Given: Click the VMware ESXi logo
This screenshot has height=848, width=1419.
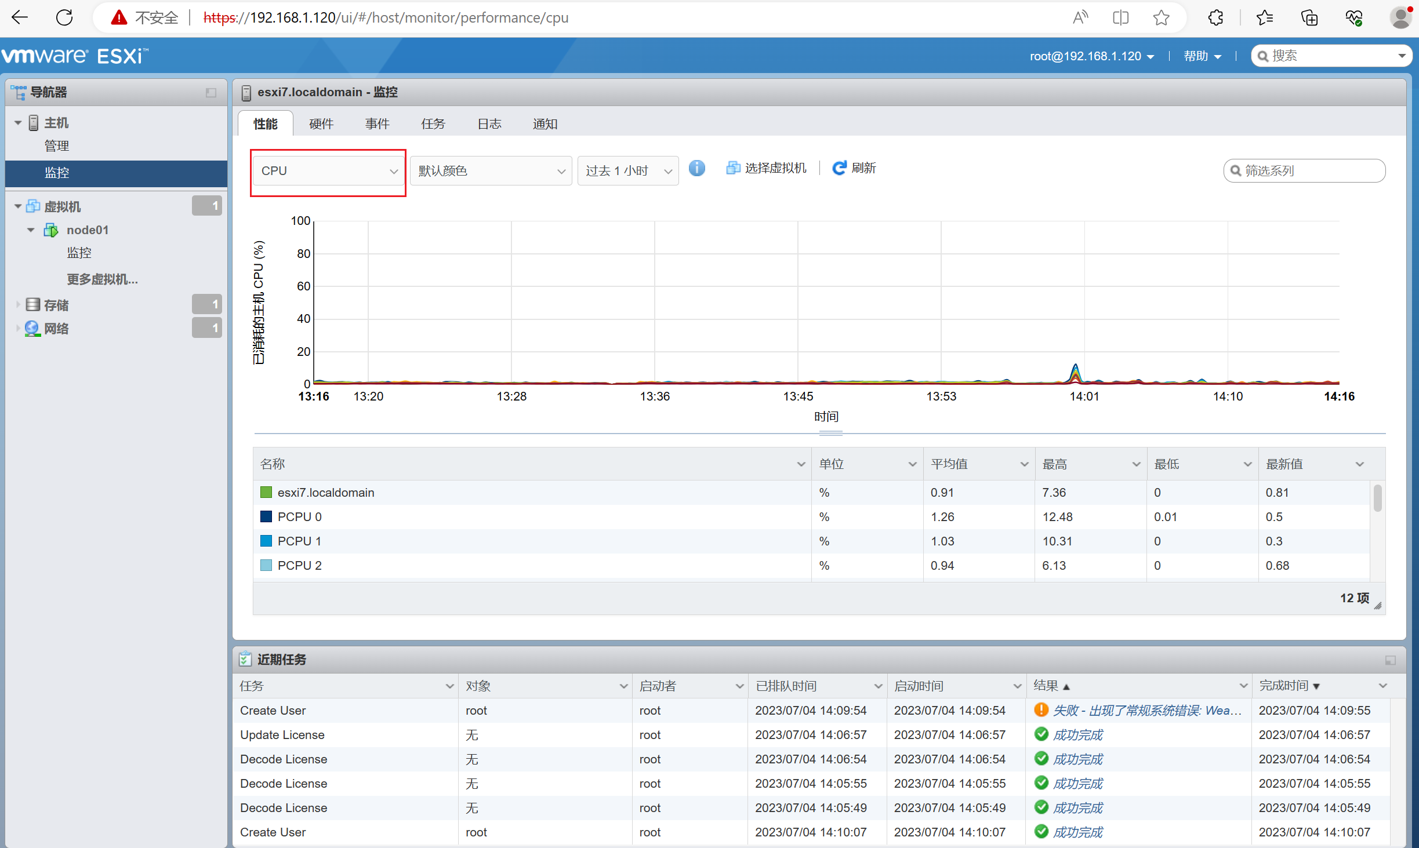Looking at the screenshot, I should (74, 56).
